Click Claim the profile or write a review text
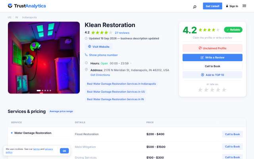254x159 pixels. (212, 38)
